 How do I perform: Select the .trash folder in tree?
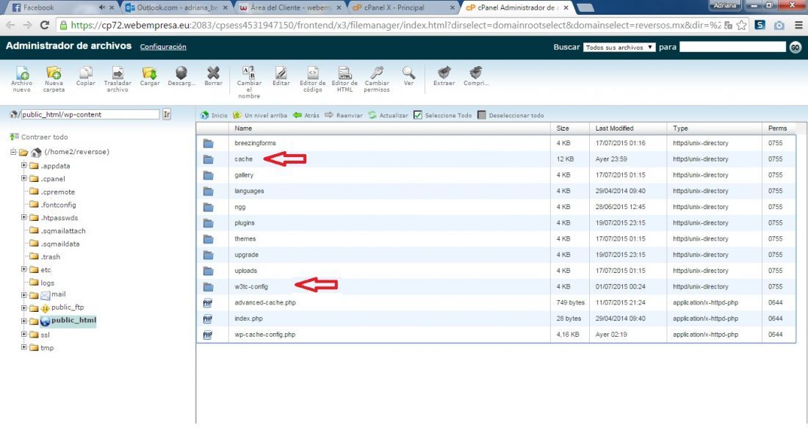(51, 257)
